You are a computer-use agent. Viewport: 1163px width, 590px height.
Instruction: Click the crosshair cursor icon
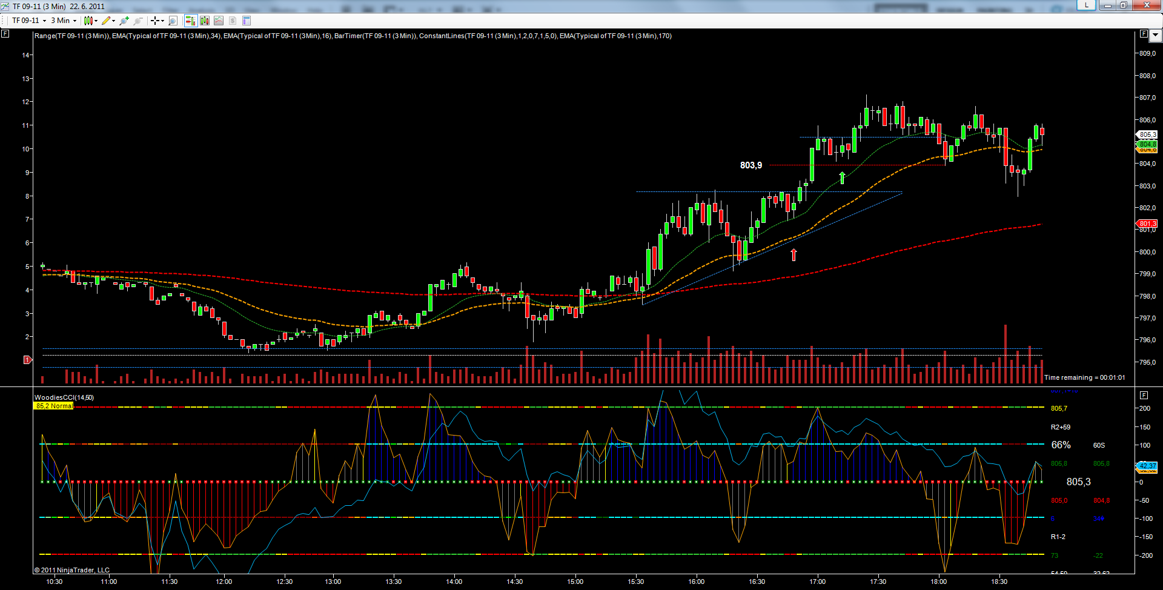click(155, 21)
